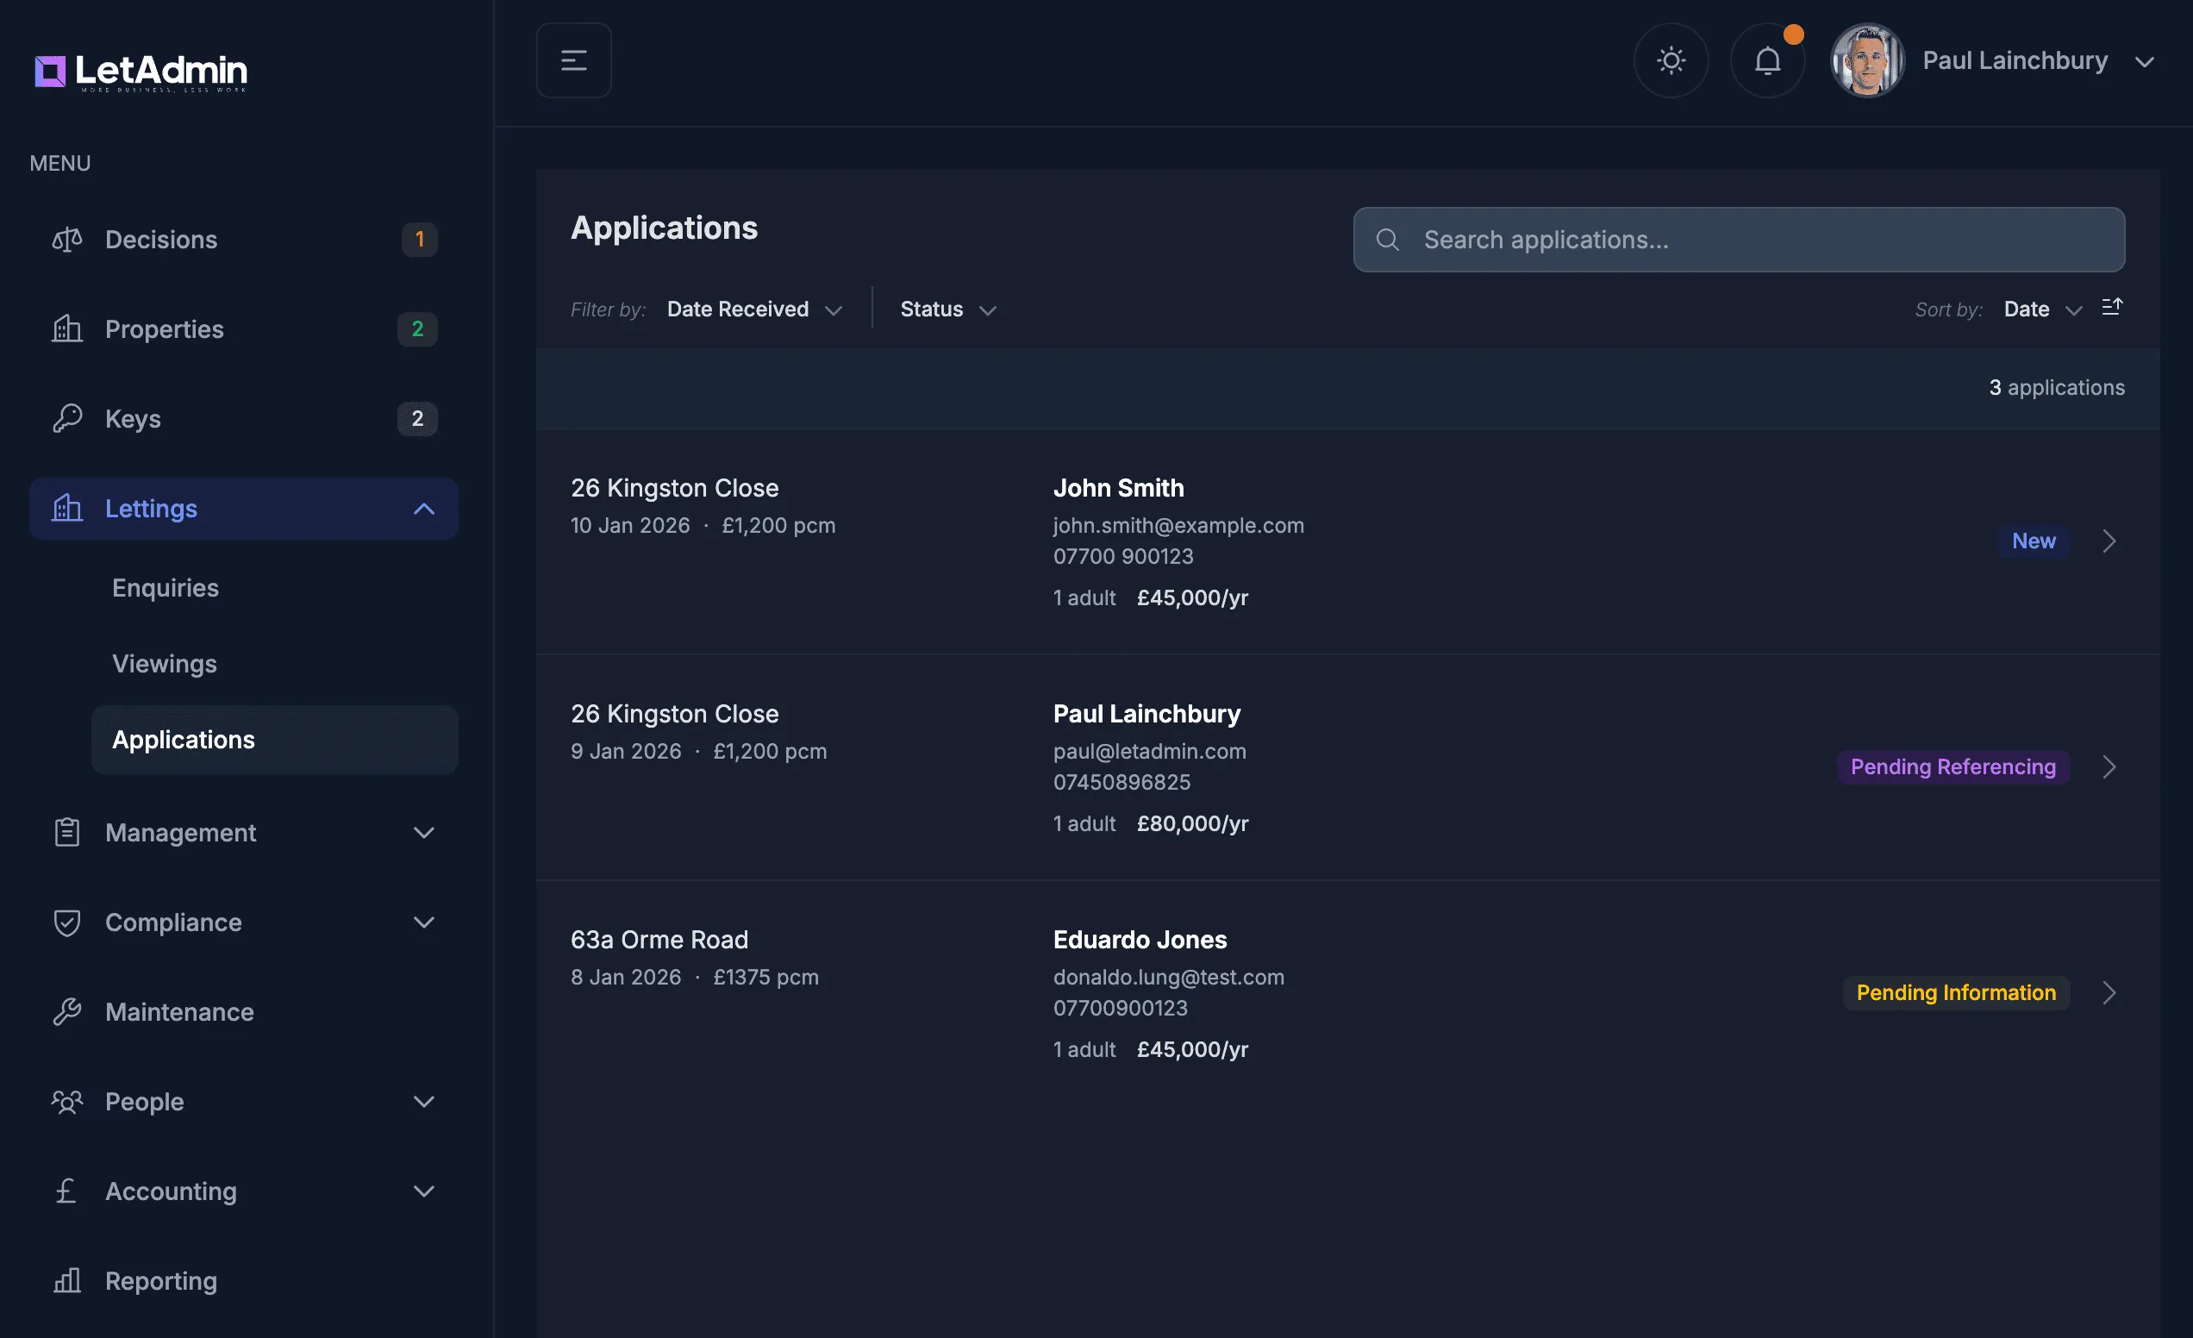Collapse the Lettings submenu

tap(424, 509)
